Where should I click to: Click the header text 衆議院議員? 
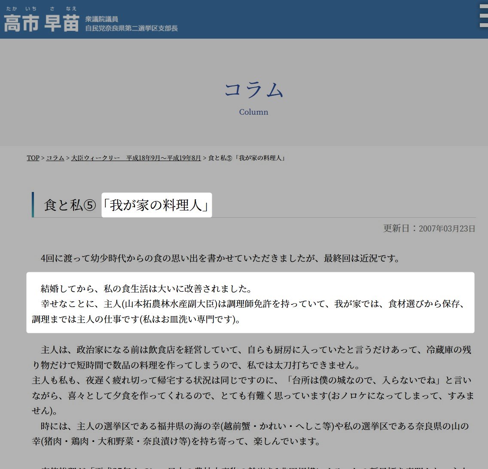[102, 19]
